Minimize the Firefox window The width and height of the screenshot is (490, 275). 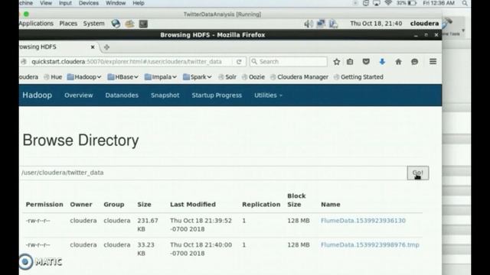[416, 35]
